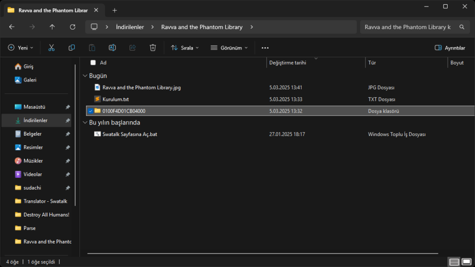Refresh the current folder view
Viewport: 475px width, 267px height.
(x=72, y=27)
